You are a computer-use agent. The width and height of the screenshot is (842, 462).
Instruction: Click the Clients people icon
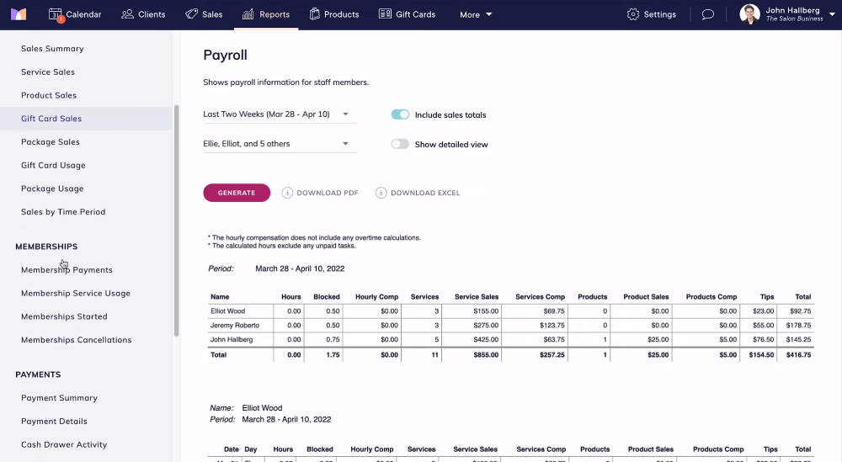127,14
